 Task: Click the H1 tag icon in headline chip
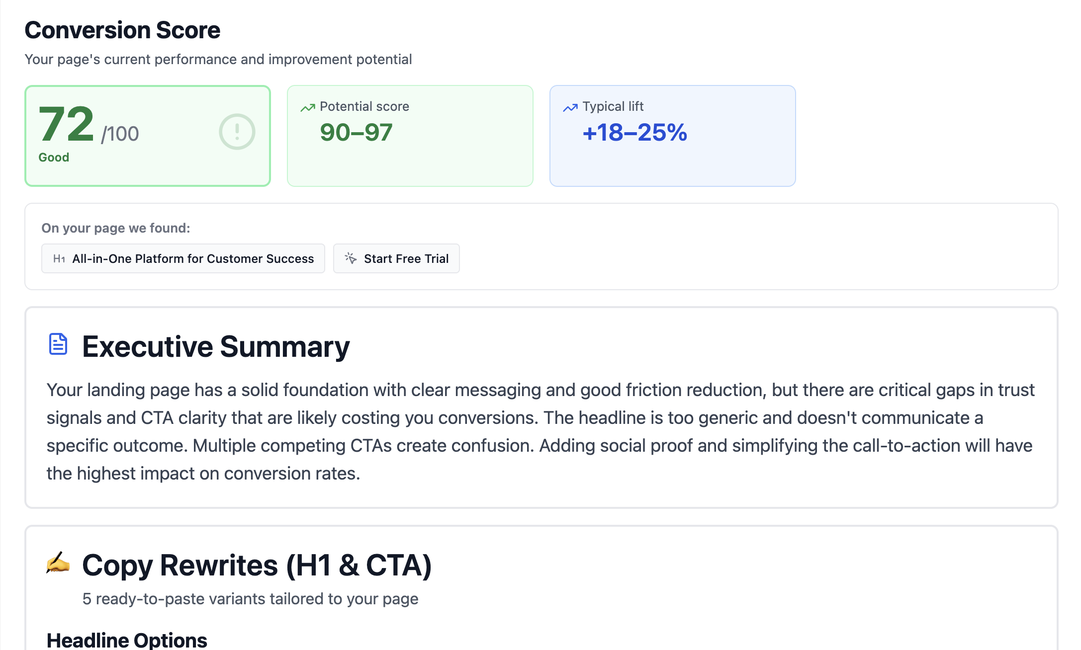pos(59,259)
